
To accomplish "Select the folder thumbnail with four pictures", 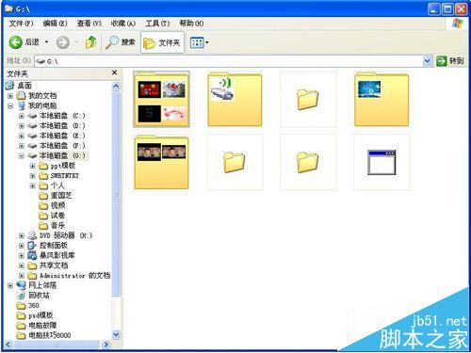I will (x=161, y=99).
